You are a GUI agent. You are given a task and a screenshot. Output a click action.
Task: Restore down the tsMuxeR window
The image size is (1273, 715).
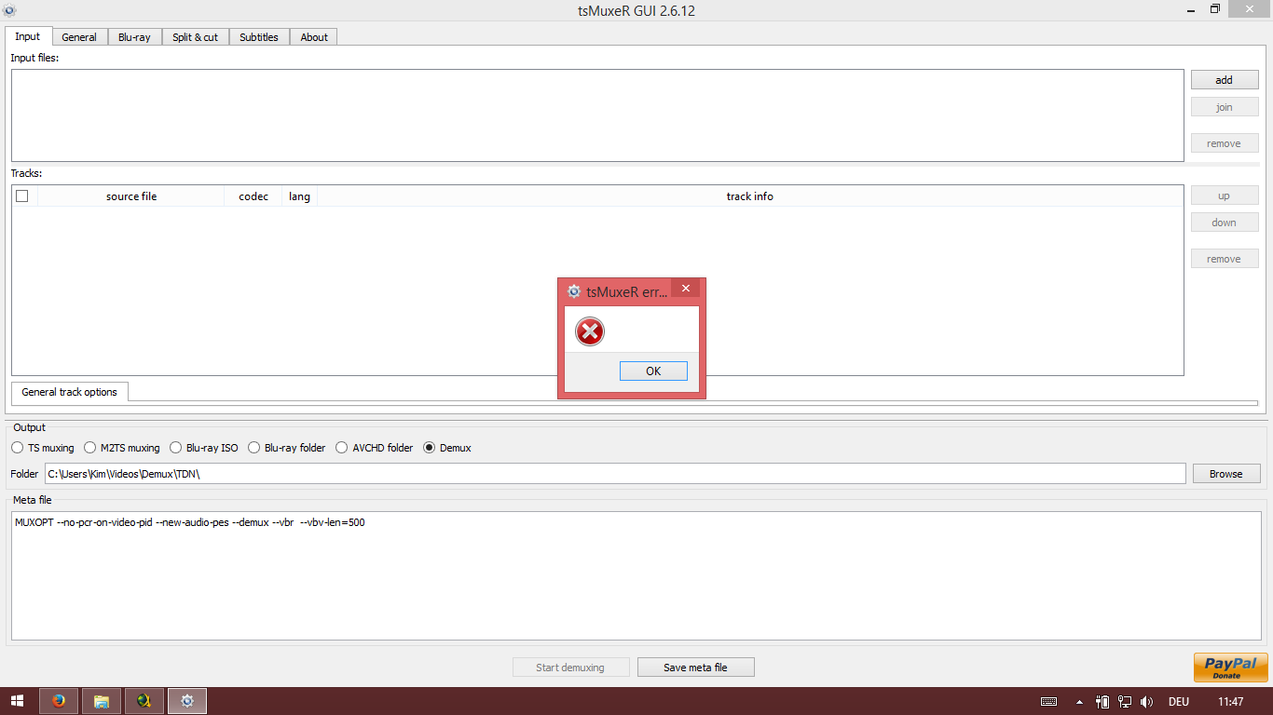pos(1215,9)
